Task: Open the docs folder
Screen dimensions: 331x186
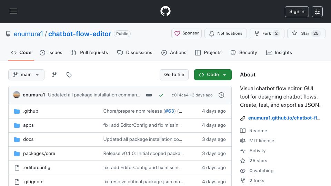Action: click(28, 139)
